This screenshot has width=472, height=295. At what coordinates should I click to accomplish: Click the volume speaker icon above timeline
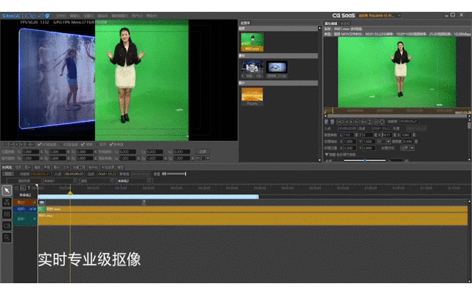point(164,174)
